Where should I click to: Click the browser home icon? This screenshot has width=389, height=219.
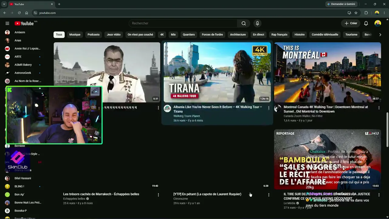pos(27,13)
